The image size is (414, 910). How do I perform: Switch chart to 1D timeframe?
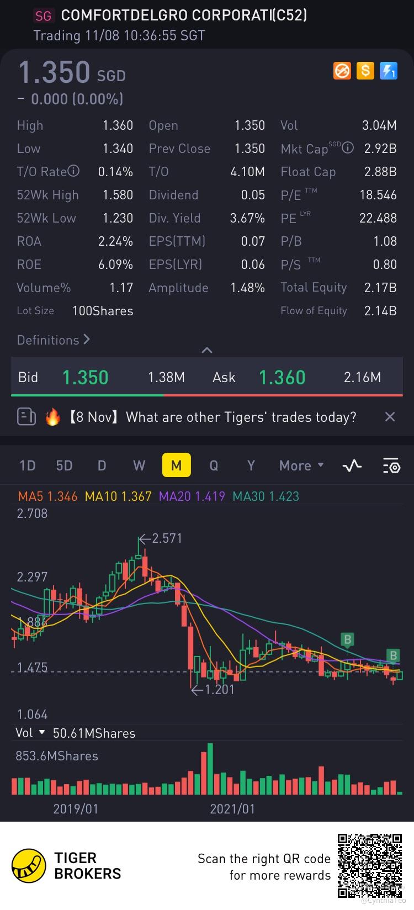(x=28, y=465)
